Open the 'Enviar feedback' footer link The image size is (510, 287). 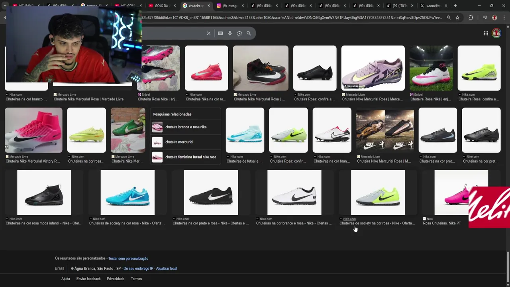88,279
